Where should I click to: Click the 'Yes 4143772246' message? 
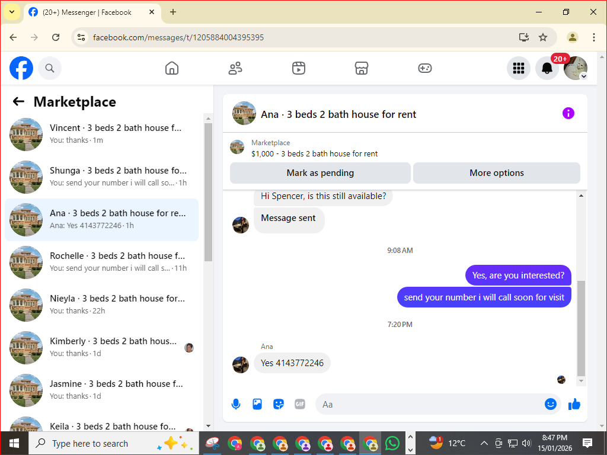(x=292, y=363)
